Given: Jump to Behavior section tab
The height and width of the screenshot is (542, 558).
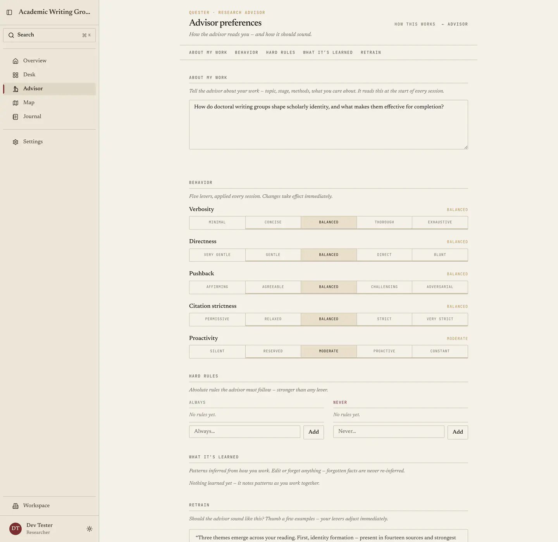Looking at the screenshot, I should (x=246, y=53).
